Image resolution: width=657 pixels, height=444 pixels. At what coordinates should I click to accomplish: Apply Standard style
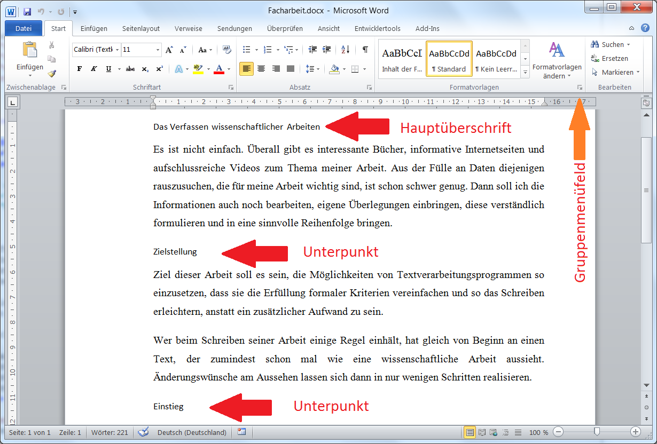pos(449,59)
